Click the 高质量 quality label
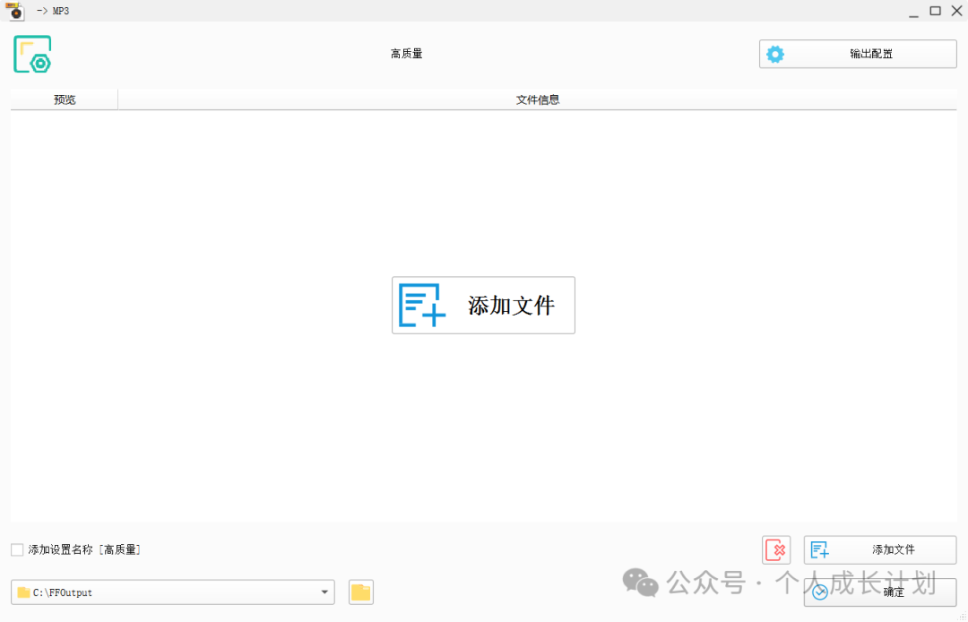 406,54
